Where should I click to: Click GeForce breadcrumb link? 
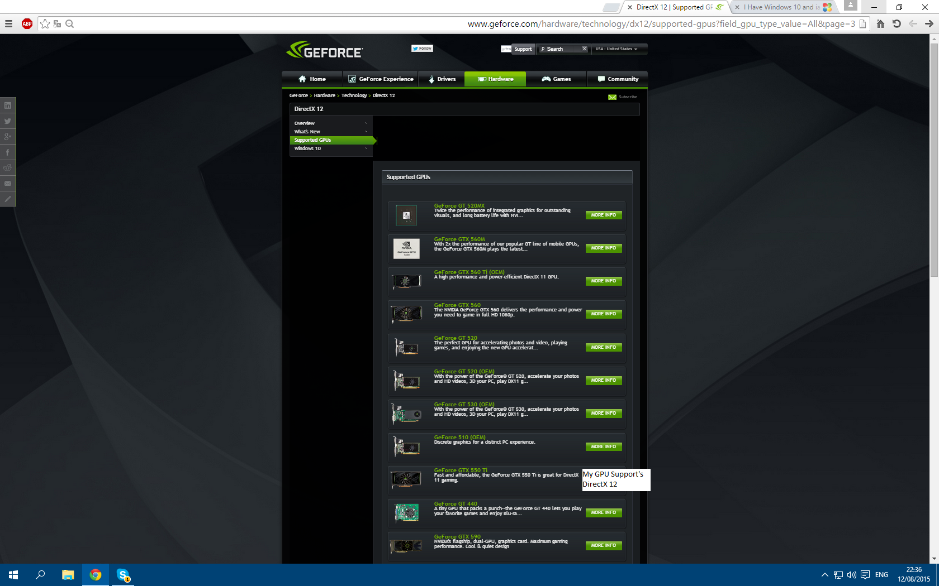(298, 95)
